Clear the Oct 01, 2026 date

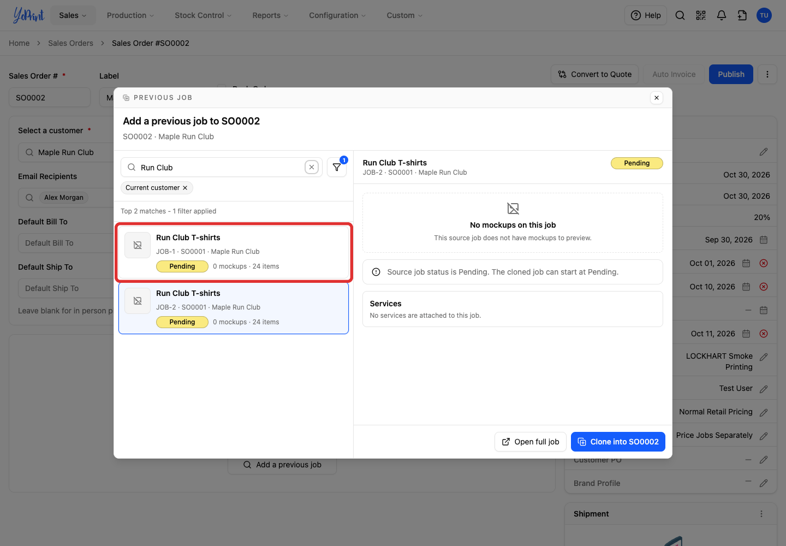click(x=764, y=263)
